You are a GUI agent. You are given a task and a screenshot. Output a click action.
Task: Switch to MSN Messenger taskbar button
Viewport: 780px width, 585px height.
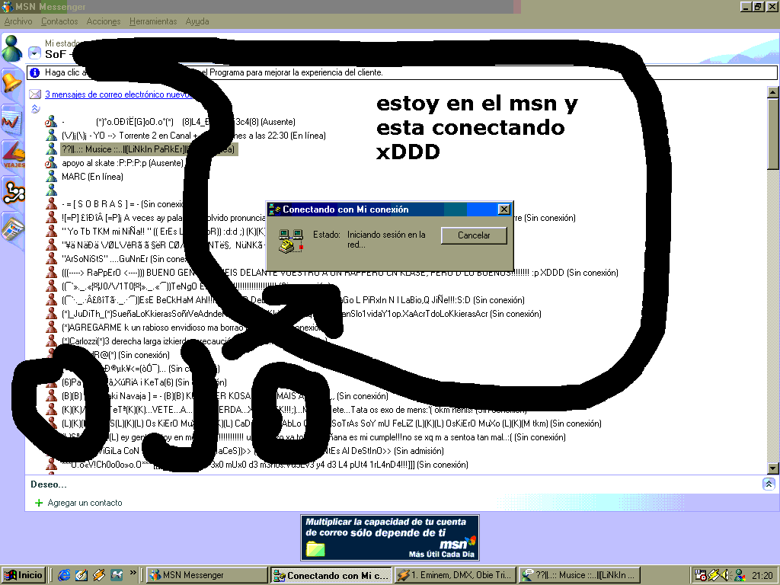[207, 575]
